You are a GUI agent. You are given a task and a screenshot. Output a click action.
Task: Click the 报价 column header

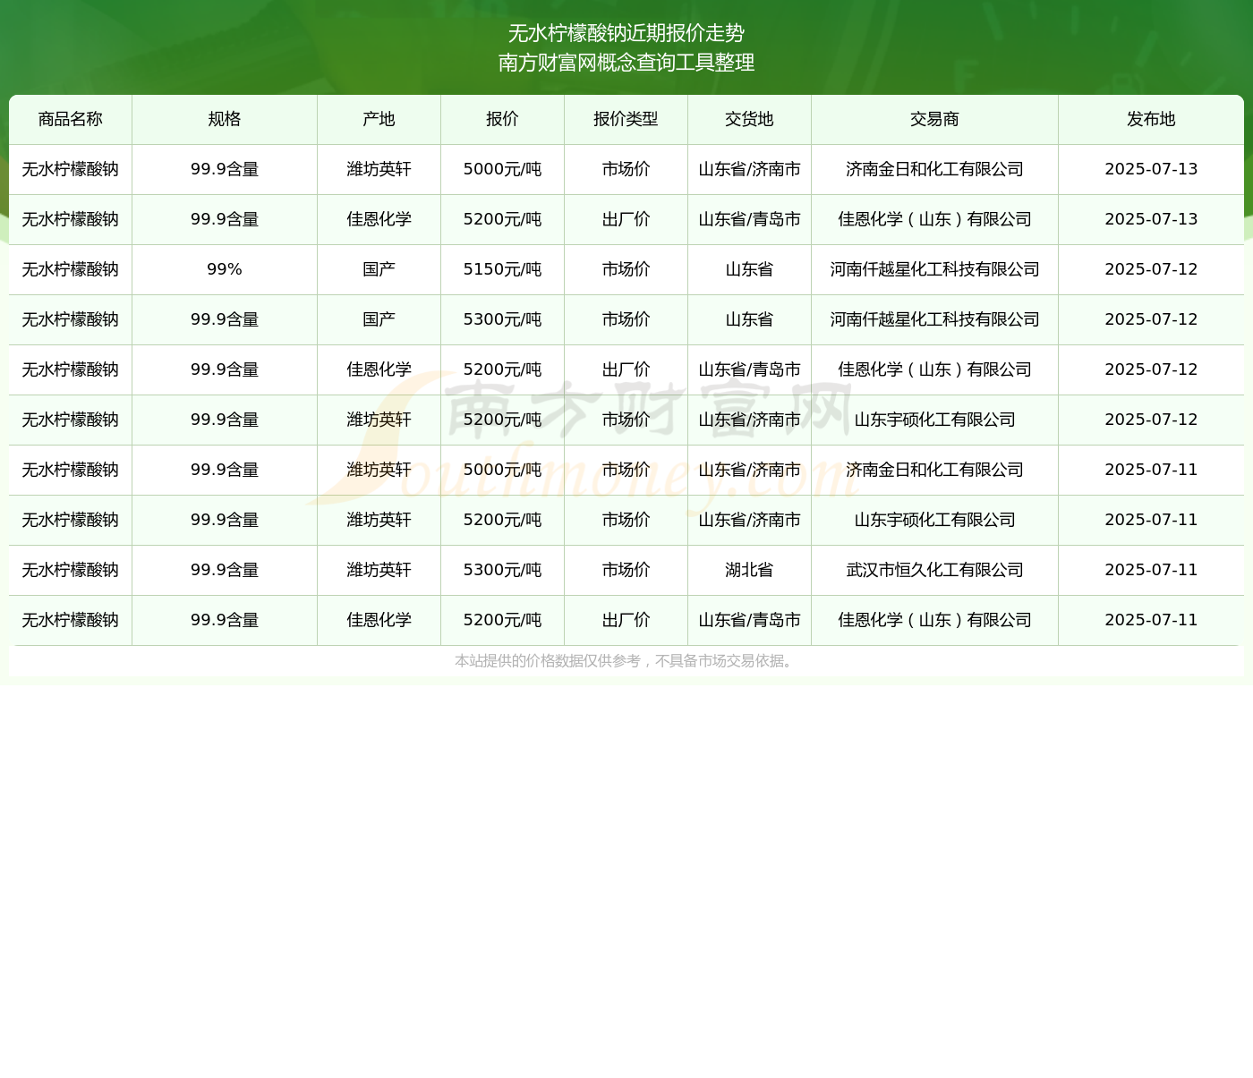[503, 119]
